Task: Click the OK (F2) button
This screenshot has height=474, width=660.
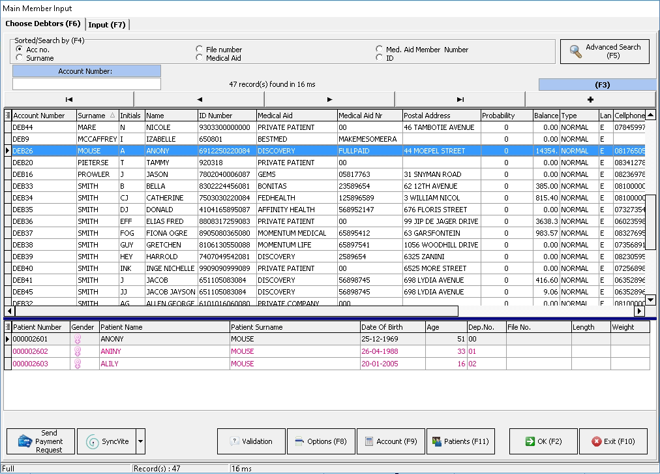Action: tap(543, 441)
